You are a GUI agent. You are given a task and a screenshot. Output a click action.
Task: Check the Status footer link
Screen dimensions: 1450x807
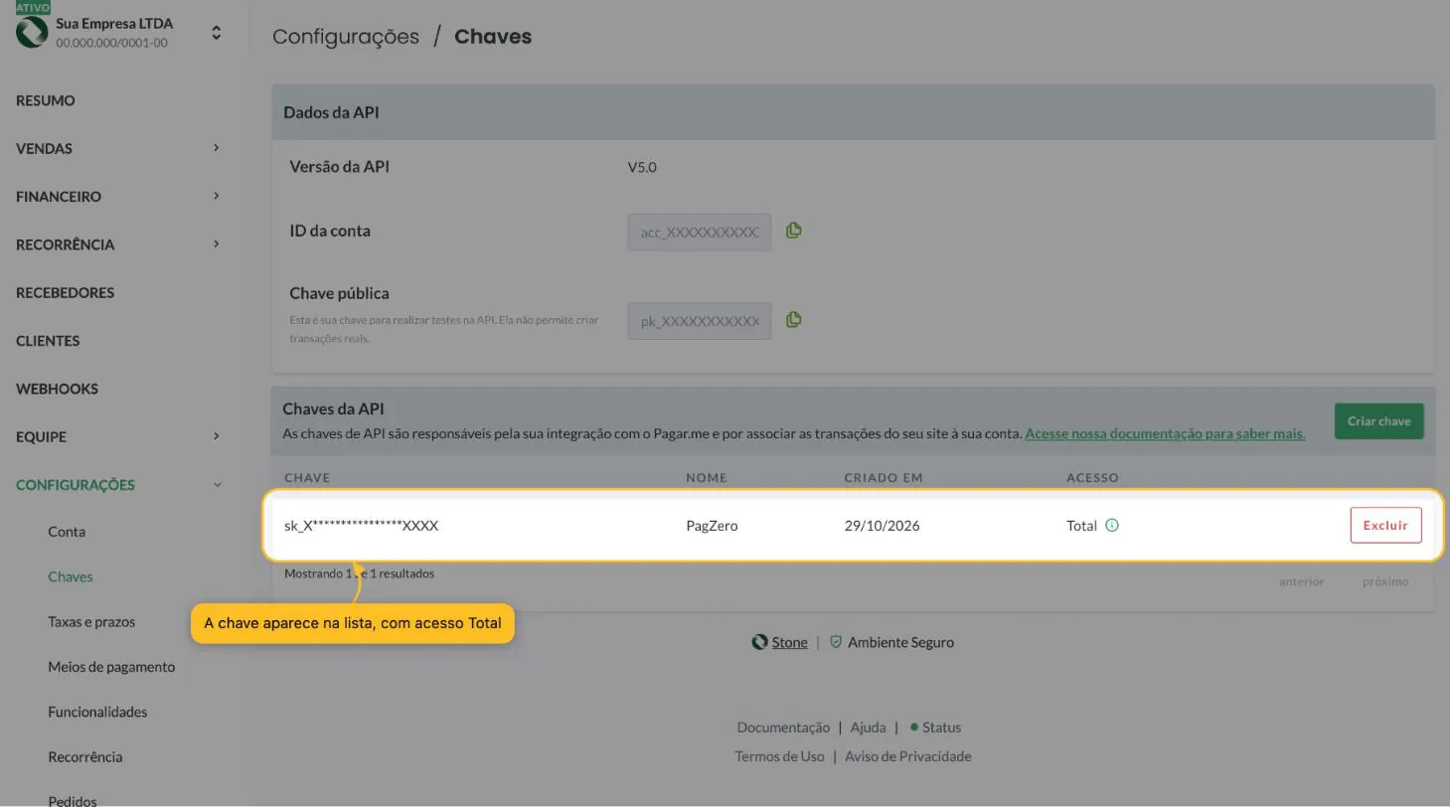[x=941, y=727]
